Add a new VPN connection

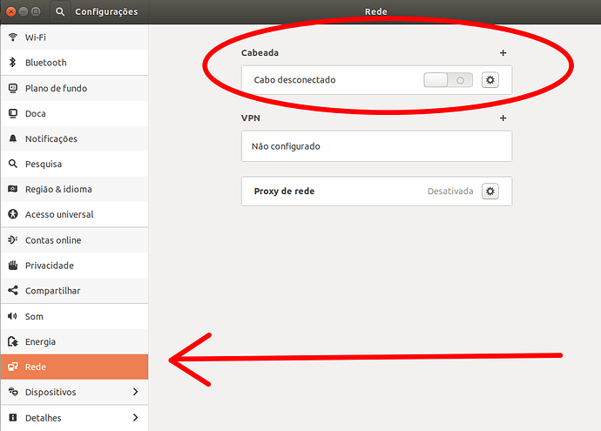[x=503, y=118]
